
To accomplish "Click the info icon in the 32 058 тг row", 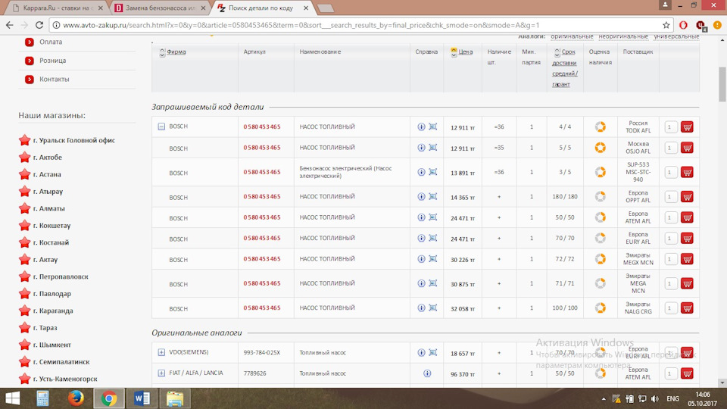I will pos(422,308).
